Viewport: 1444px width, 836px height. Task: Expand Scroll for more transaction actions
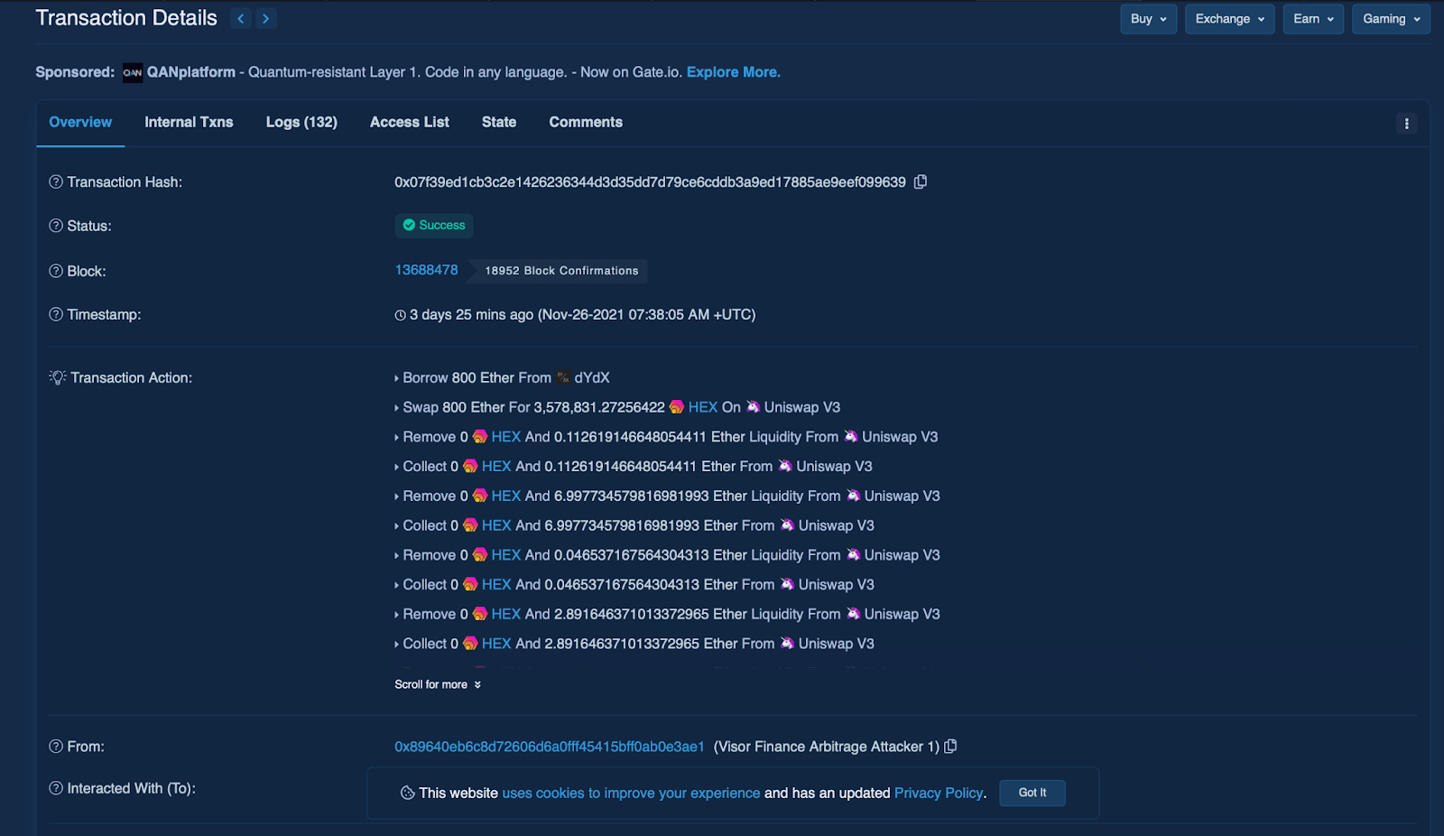tap(438, 684)
